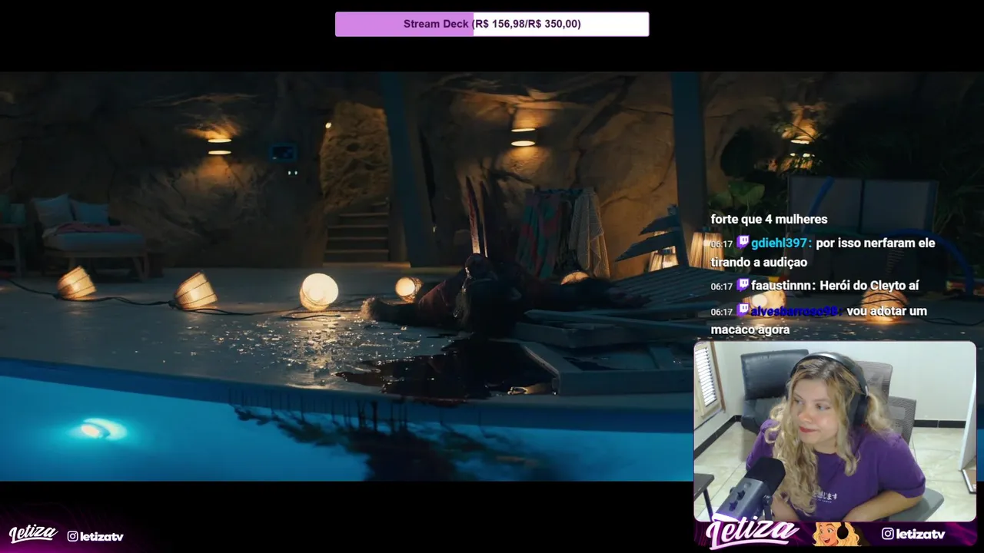The image size is (984, 553).
Task: Click the Stream Deck donation goal bar
Action: pos(492,24)
